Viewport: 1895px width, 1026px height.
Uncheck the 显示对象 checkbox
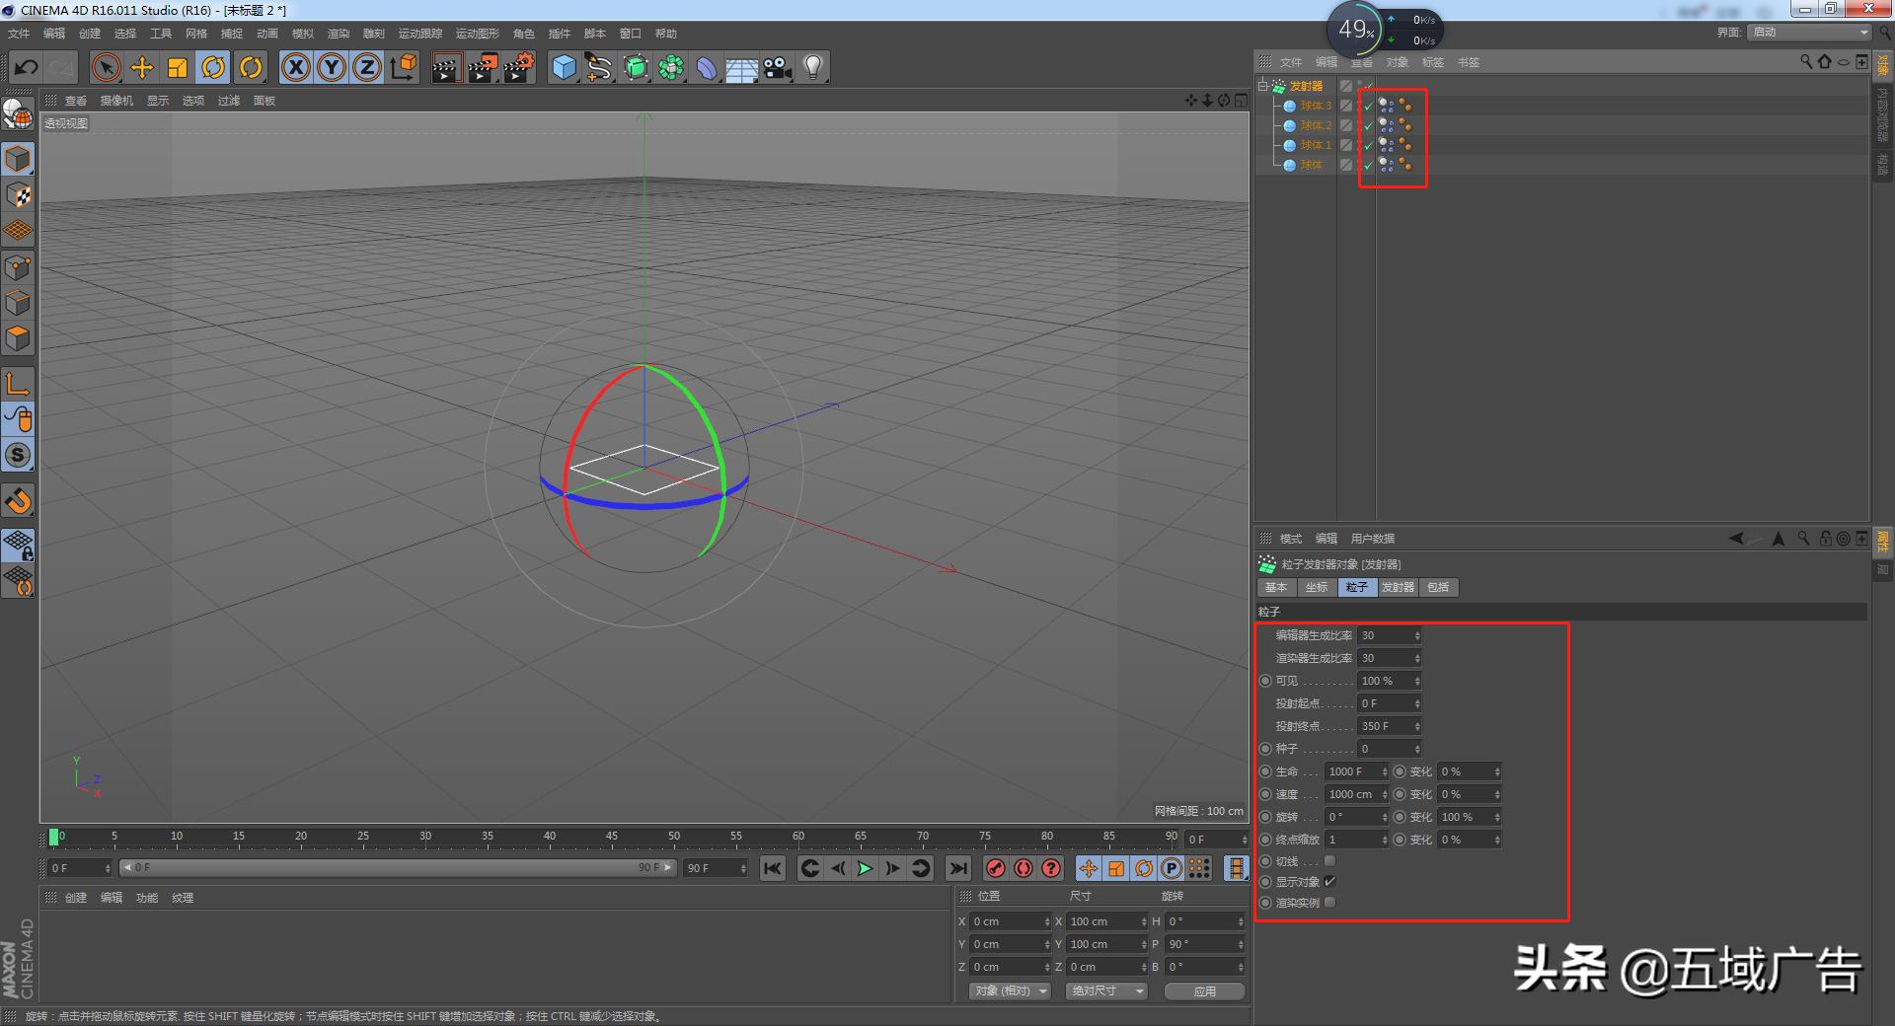1329,882
